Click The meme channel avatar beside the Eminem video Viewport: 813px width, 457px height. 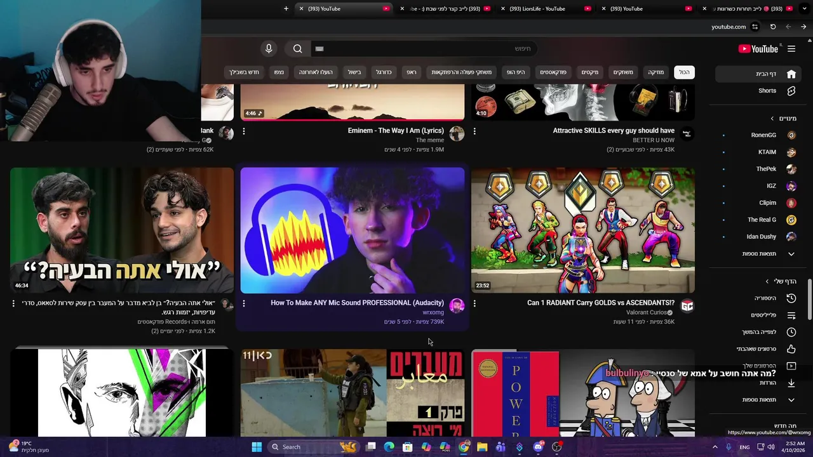(x=457, y=133)
